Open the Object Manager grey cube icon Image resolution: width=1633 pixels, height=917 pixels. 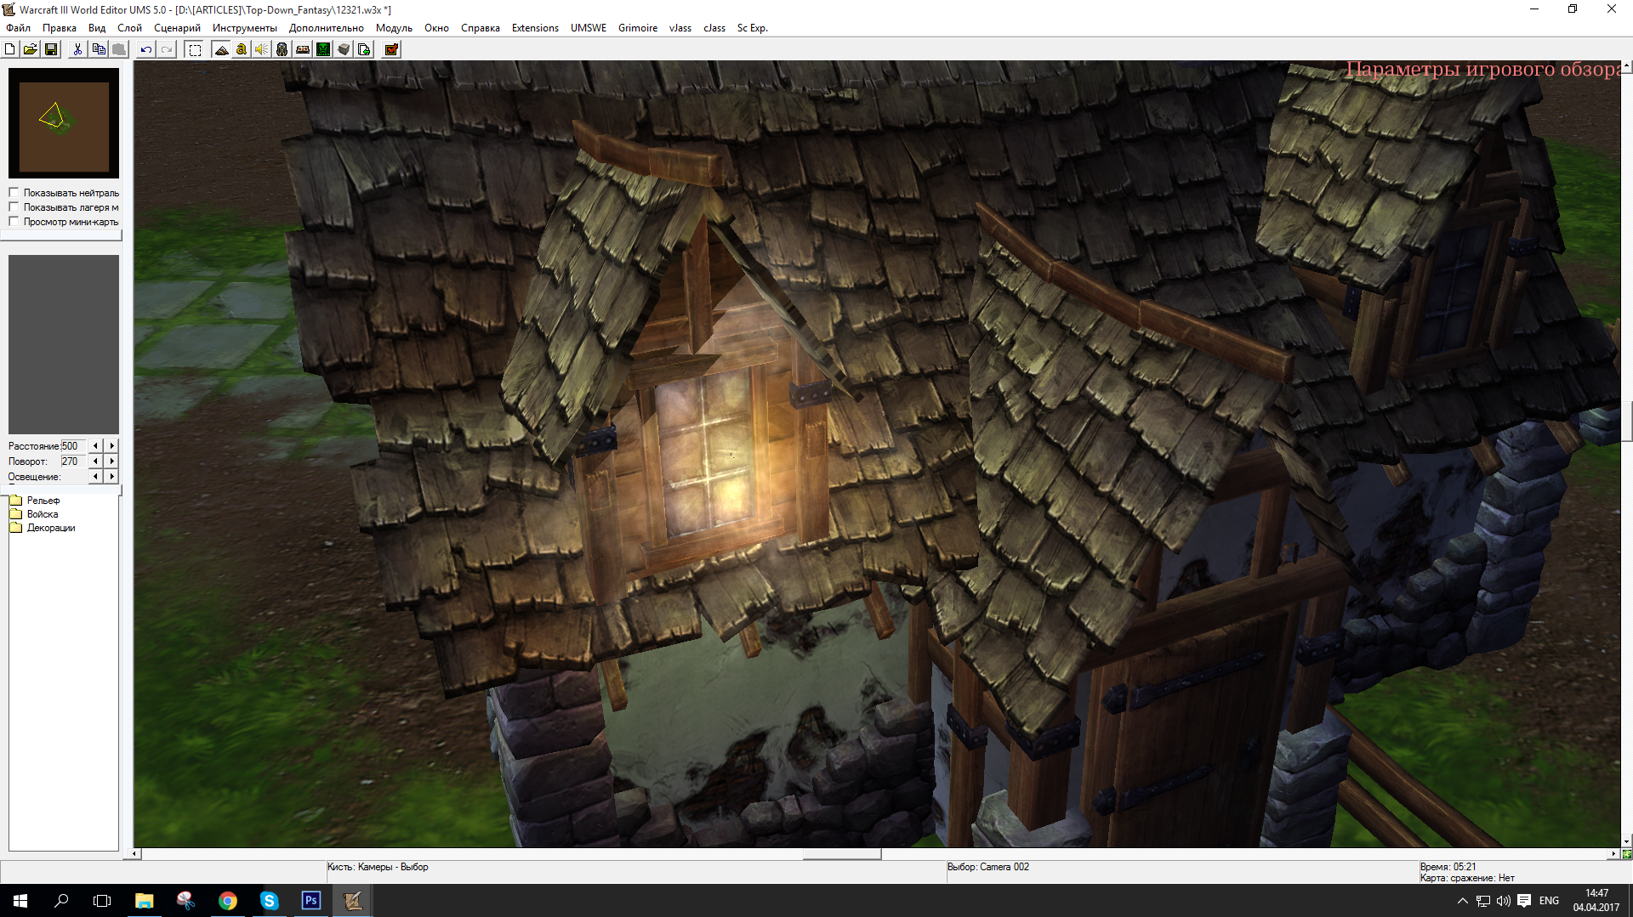[x=344, y=49]
